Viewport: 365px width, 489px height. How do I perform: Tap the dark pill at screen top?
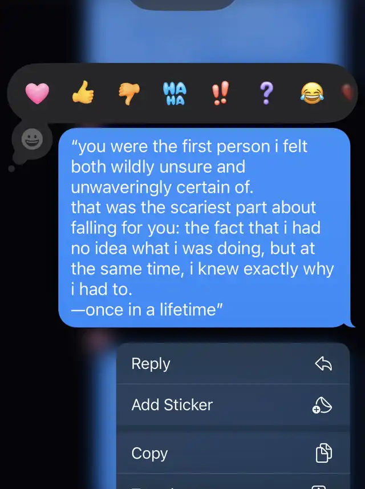(x=183, y=4)
